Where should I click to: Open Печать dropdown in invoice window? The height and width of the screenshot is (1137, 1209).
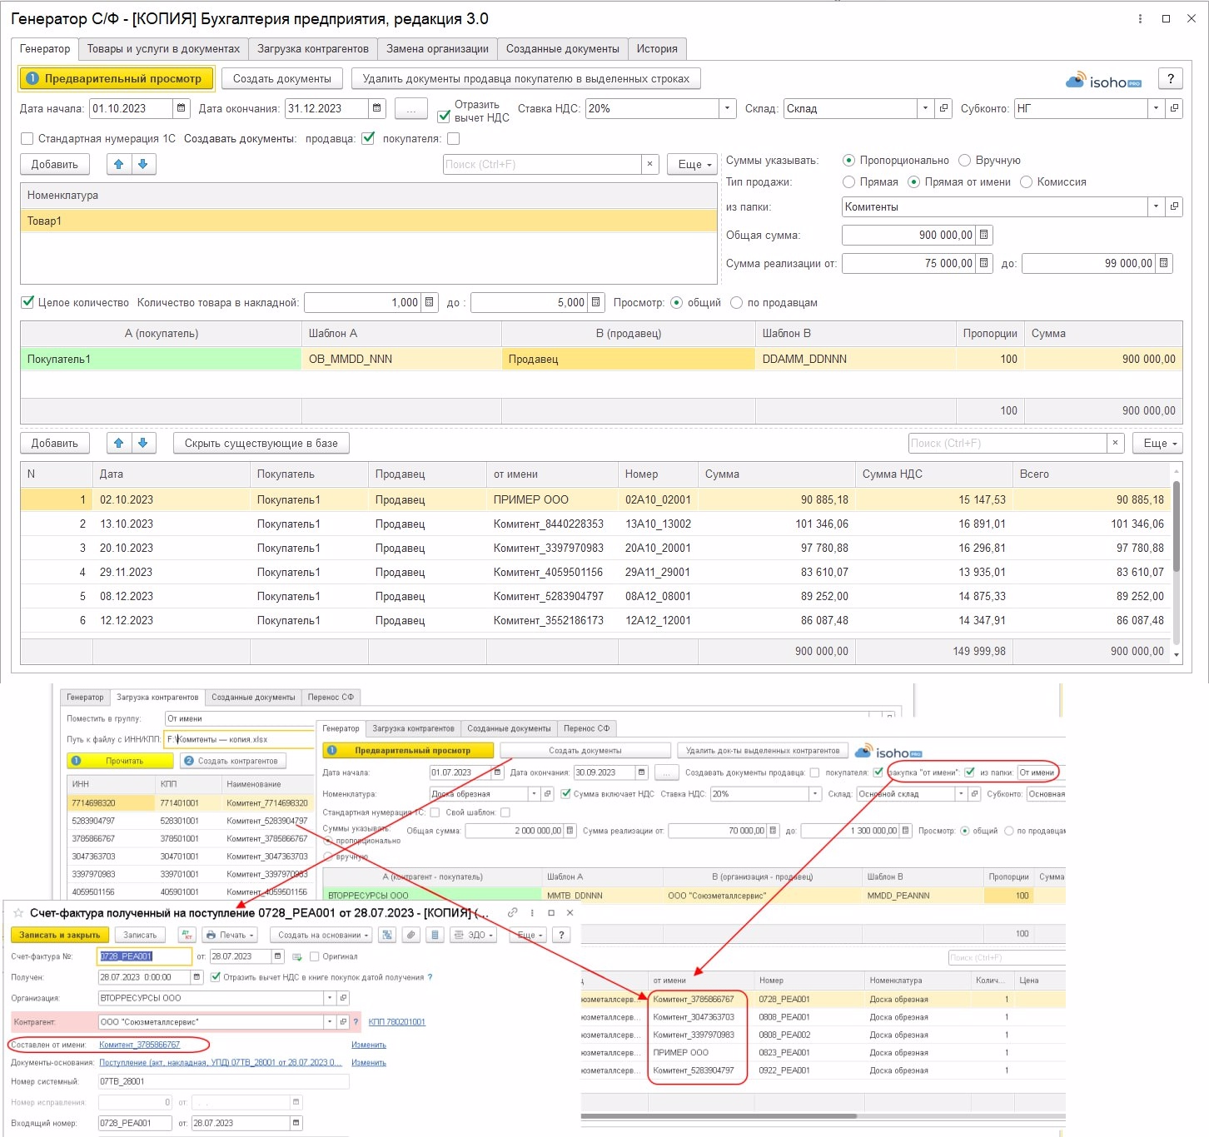[x=230, y=935]
